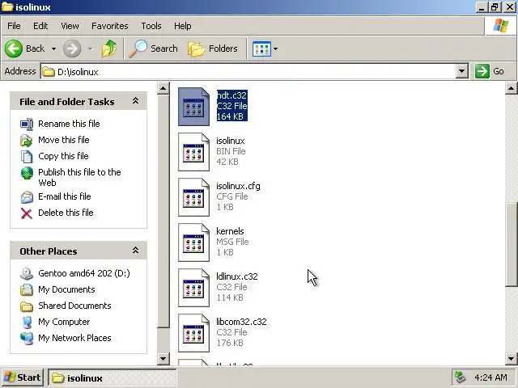The height and width of the screenshot is (388, 518).
Task: Click the Move this file icon
Action: [27, 140]
